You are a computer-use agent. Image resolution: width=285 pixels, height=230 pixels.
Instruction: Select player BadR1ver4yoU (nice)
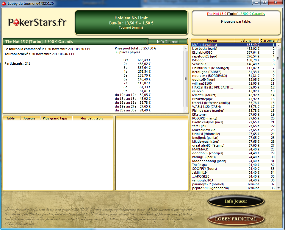(234, 122)
